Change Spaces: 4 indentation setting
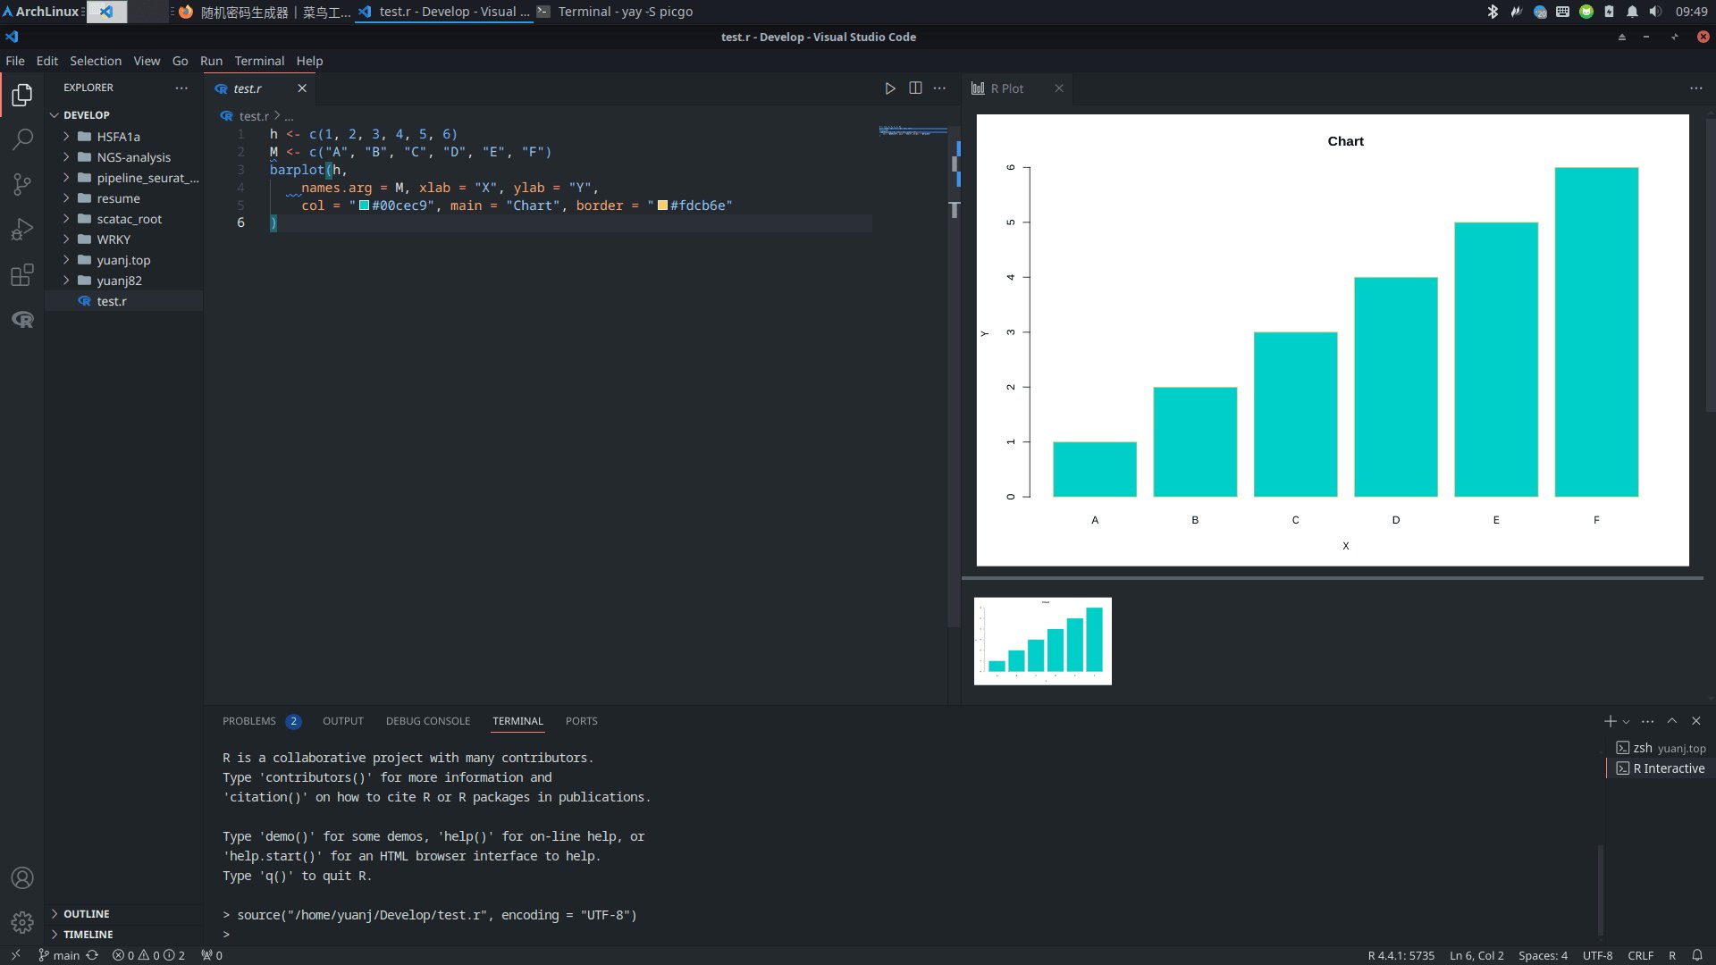 tap(1543, 955)
